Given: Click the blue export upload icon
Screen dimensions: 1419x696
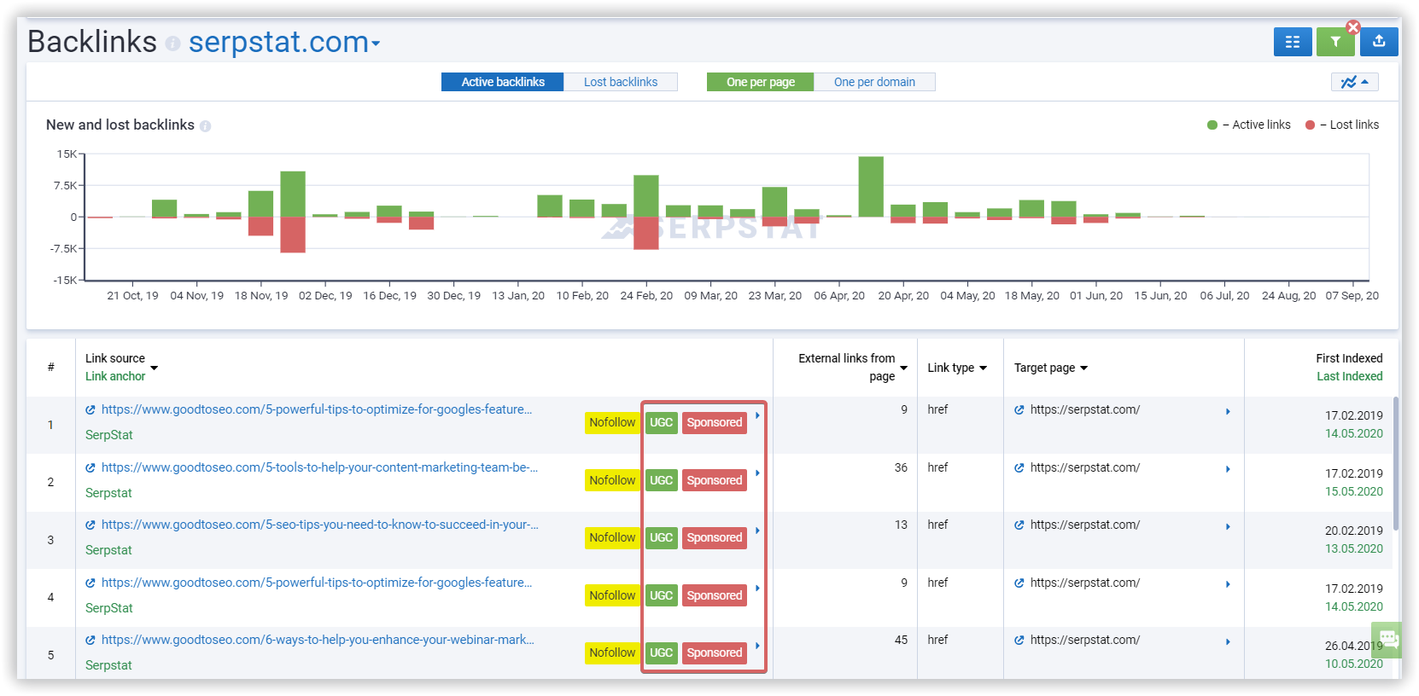Looking at the screenshot, I should coord(1379,42).
